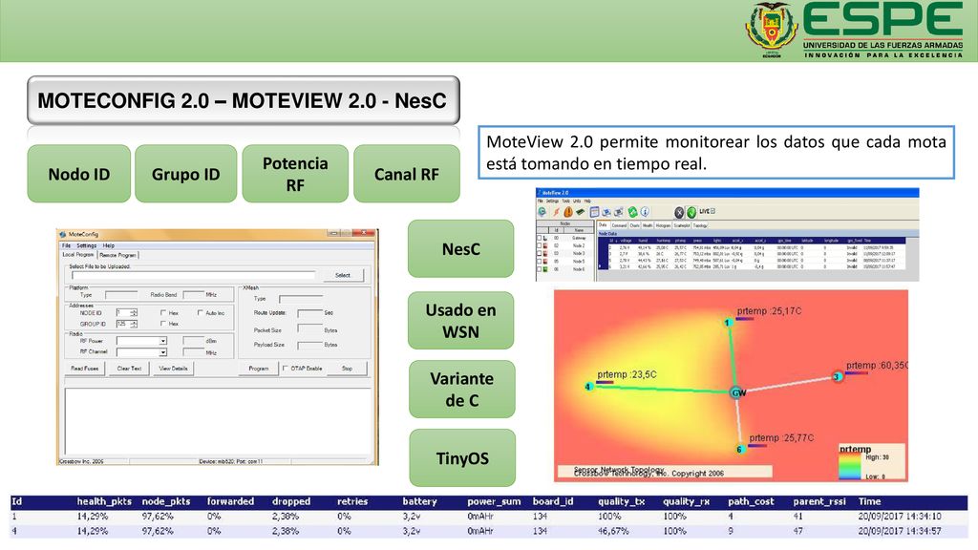The width and height of the screenshot is (978, 550).
Task: Open MoteConfig File menu
Action: point(66,245)
